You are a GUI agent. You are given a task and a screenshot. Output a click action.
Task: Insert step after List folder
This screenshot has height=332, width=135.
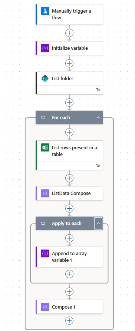coord(69,103)
